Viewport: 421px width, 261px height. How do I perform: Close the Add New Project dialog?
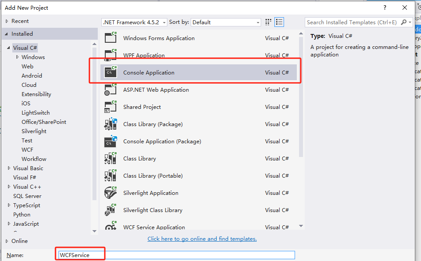tap(405, 7)
